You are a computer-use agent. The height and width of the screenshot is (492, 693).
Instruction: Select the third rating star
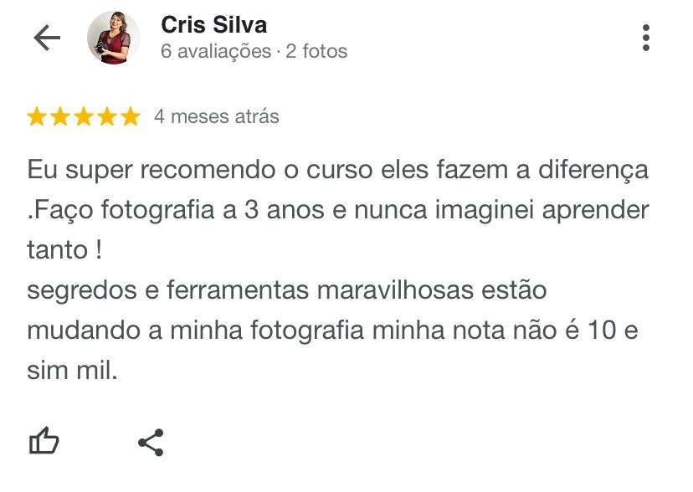click(x=84, y=116)
